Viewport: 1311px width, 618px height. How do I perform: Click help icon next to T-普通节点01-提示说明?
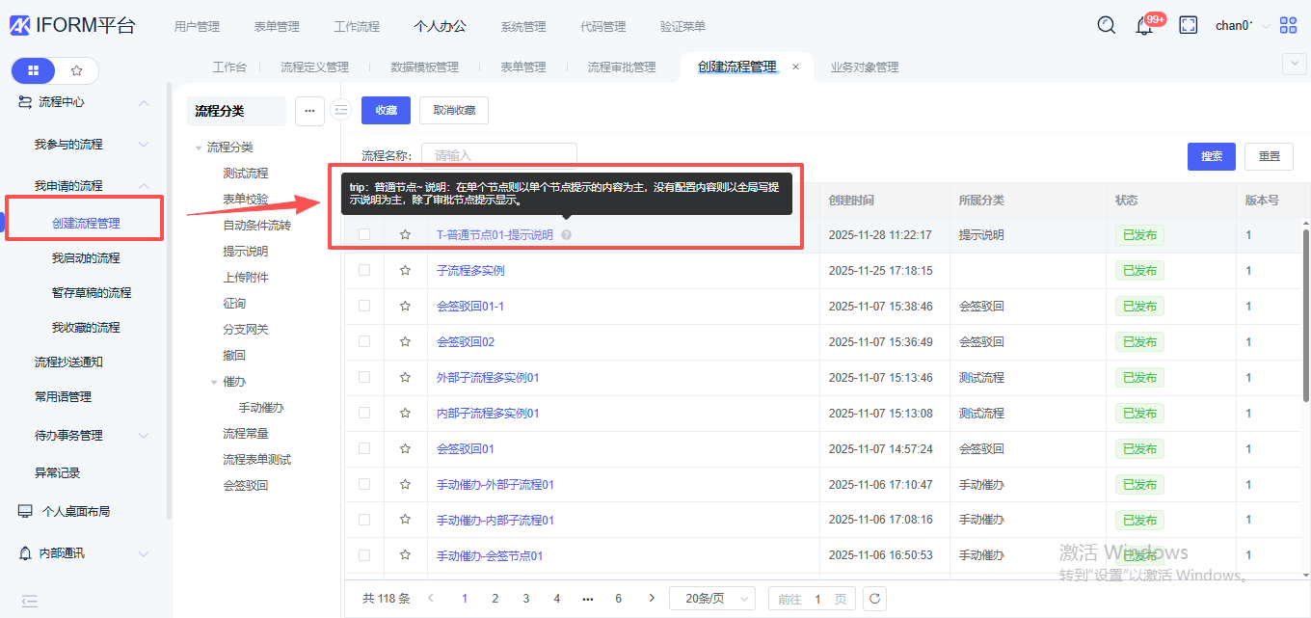566,235
